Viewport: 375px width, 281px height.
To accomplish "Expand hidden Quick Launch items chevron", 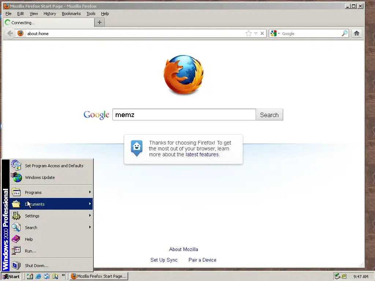I will (63, 275).
